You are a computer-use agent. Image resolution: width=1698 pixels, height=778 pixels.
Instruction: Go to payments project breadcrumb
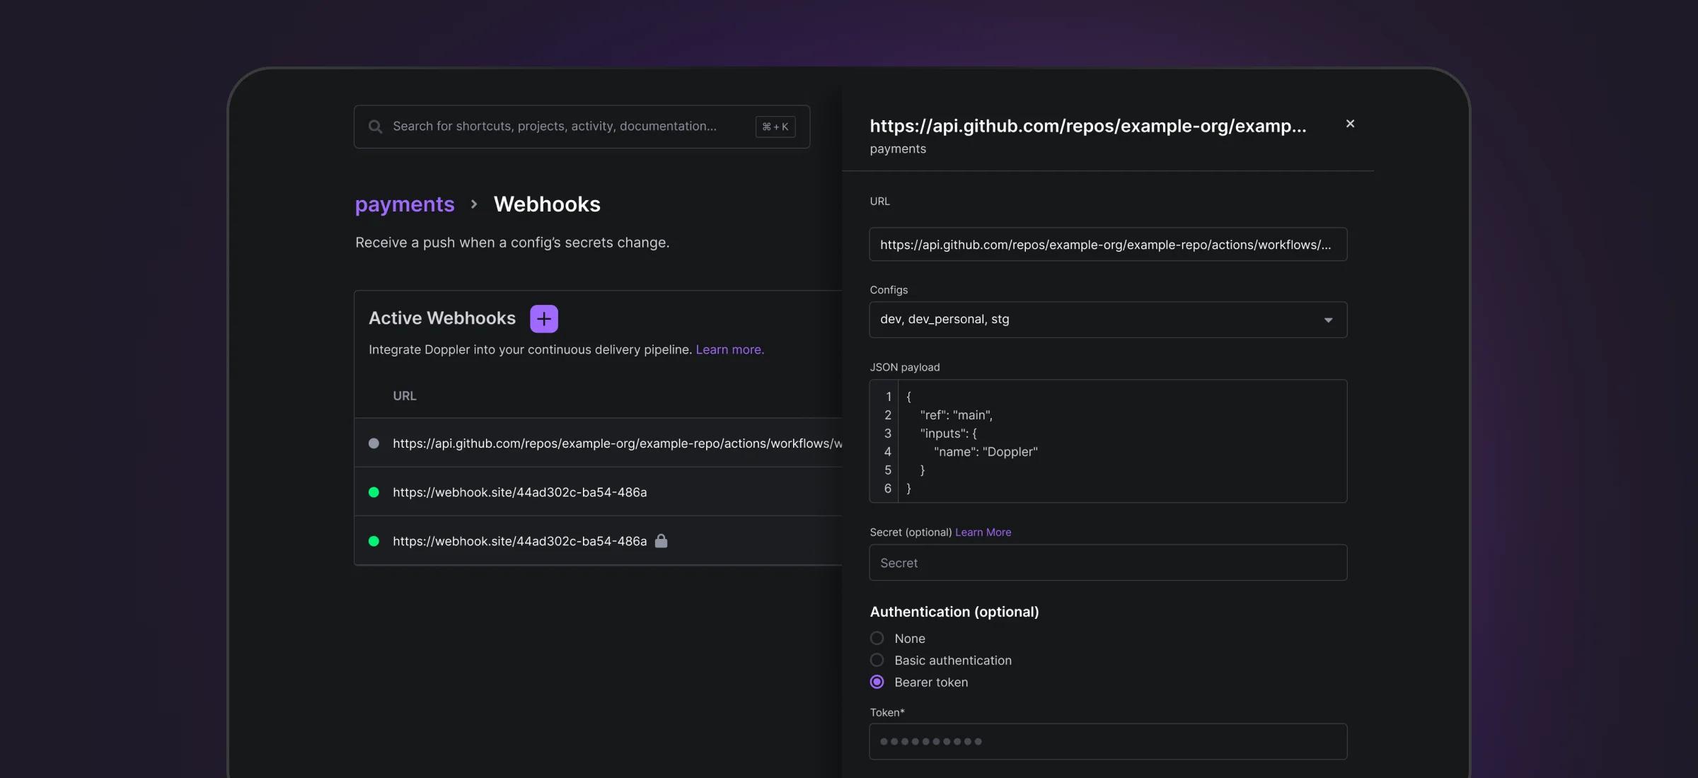coord(405,204)
